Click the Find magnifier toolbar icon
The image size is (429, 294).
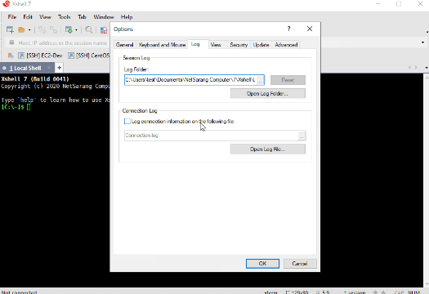pyautogui.click(x=88, y=29)
